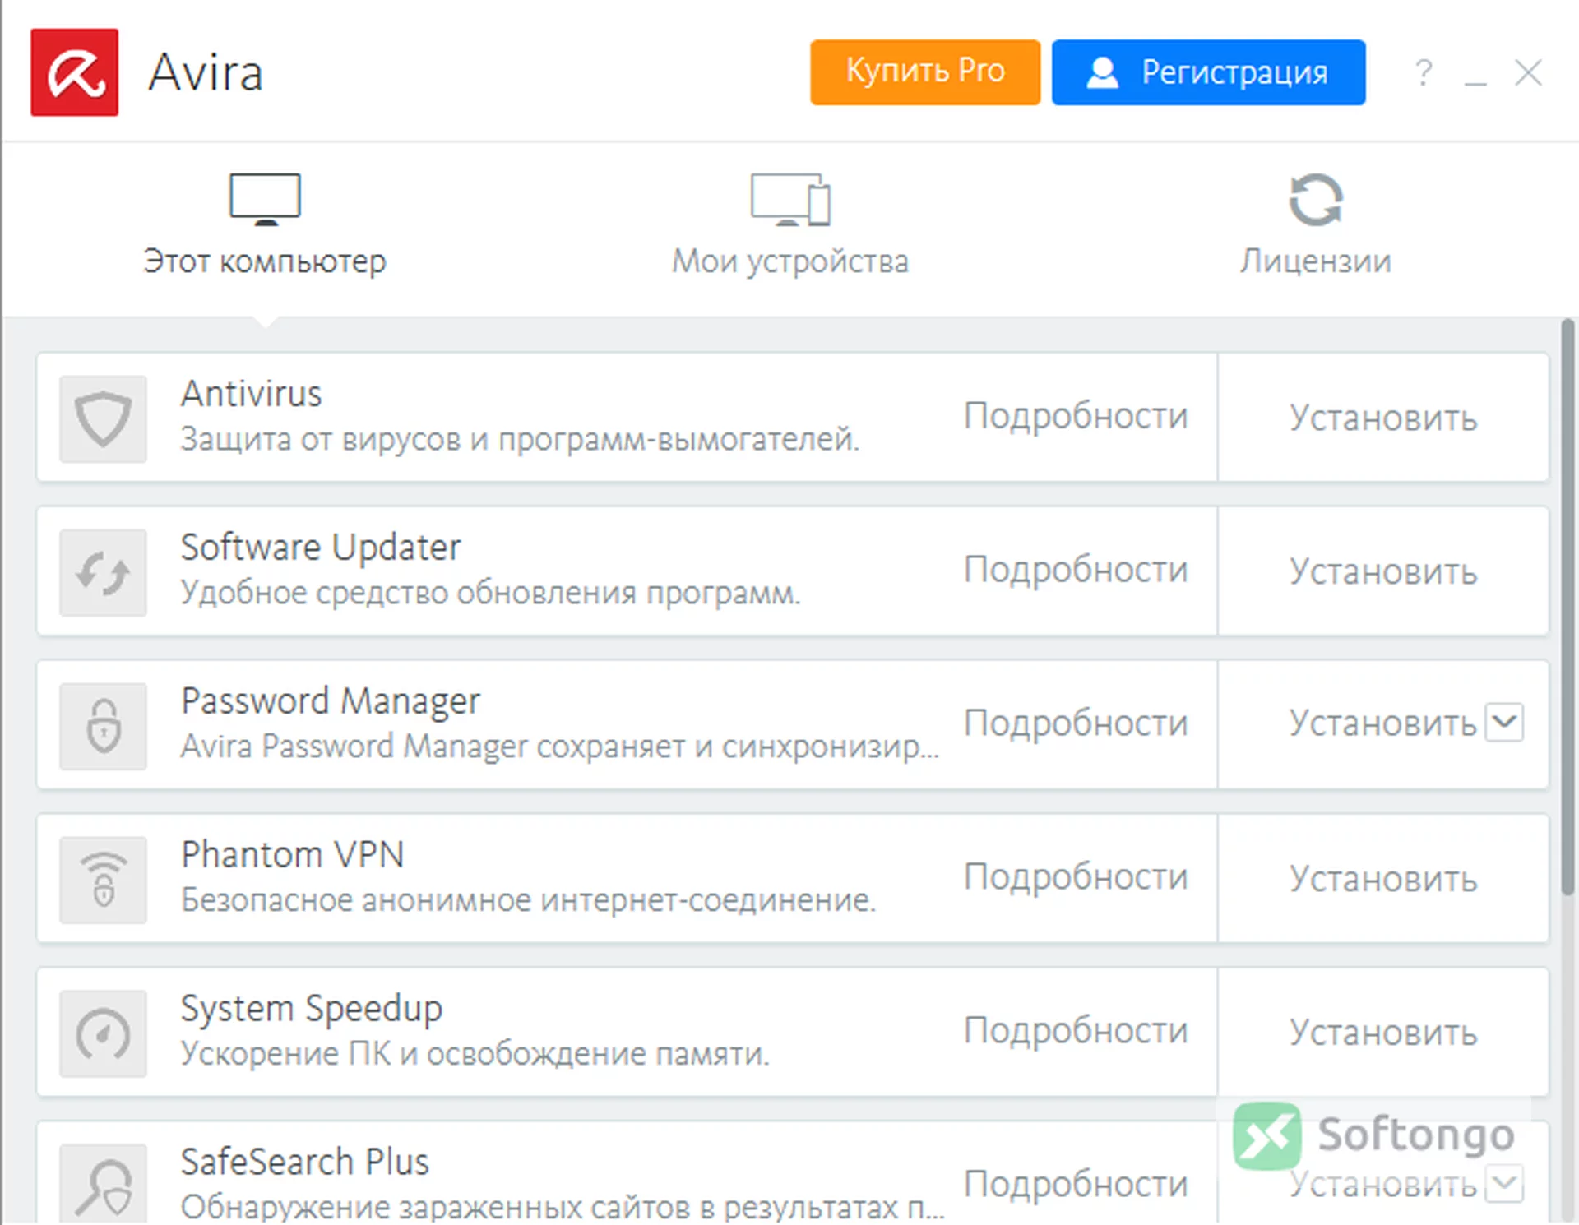The width and height of the screenshot is (1579, 1225).
Task: Expand the Password Manager install dropdown arrow
Action: tap(1504, 723)
